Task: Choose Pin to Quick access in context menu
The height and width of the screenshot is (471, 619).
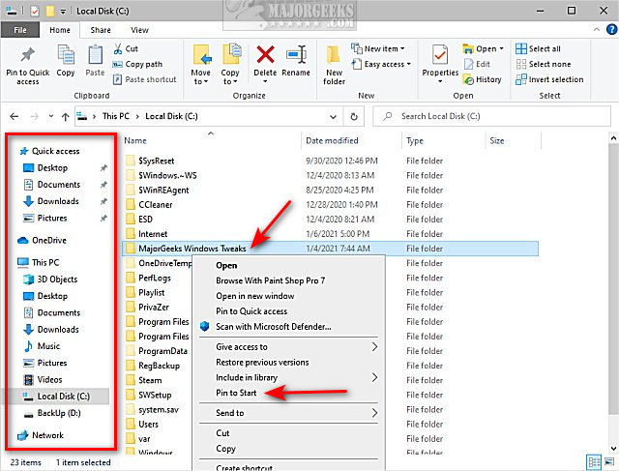Action: (251, 311)
